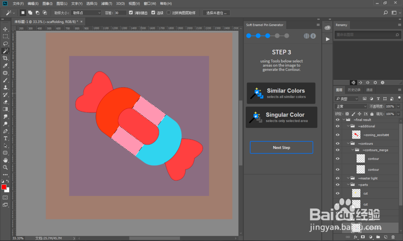This screenshot has width=403, height=241.
Task: Hide the ~additional group
Action: pyautogui.click(x=337, y=126)
